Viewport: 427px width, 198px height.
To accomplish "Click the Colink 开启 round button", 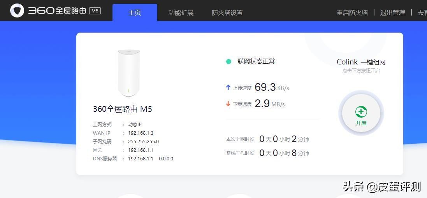I will (x=361, y=113).
